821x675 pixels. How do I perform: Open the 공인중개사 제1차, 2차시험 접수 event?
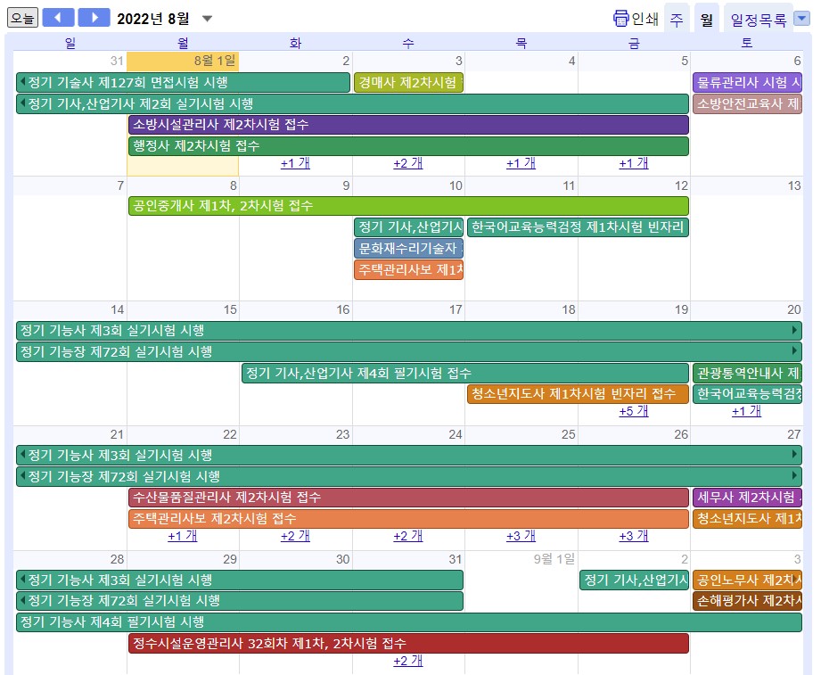[407, 206]
